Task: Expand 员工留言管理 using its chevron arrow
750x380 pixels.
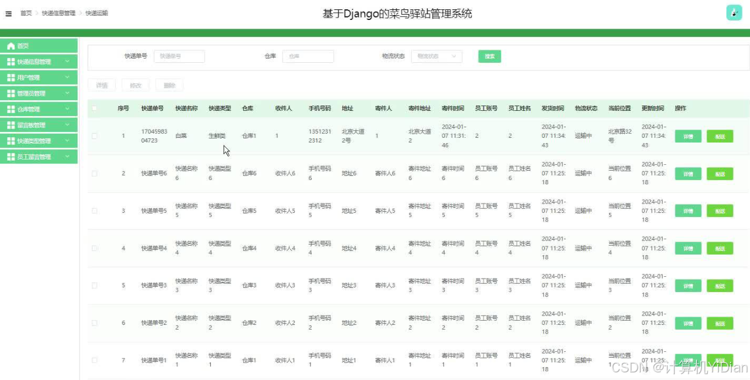Action: coord(68,157)
